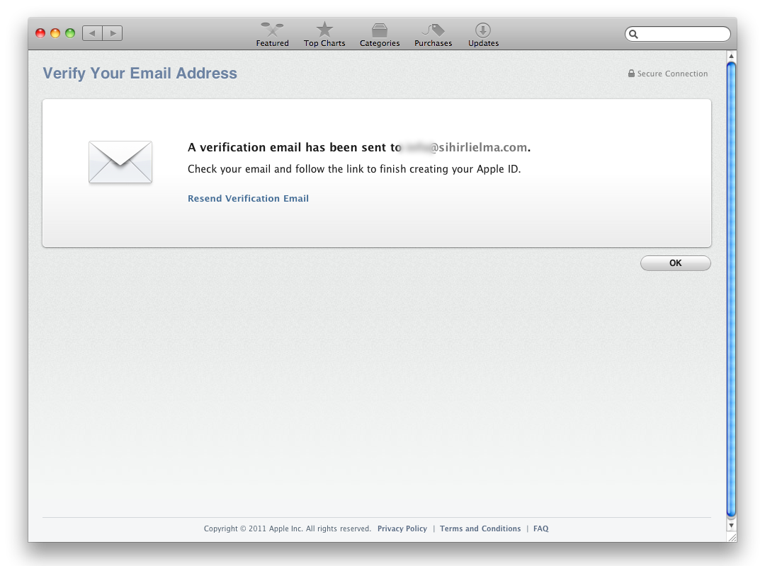Go back with the left arrow button
Viewport: 765px width, 566px height.
(92, 33)
